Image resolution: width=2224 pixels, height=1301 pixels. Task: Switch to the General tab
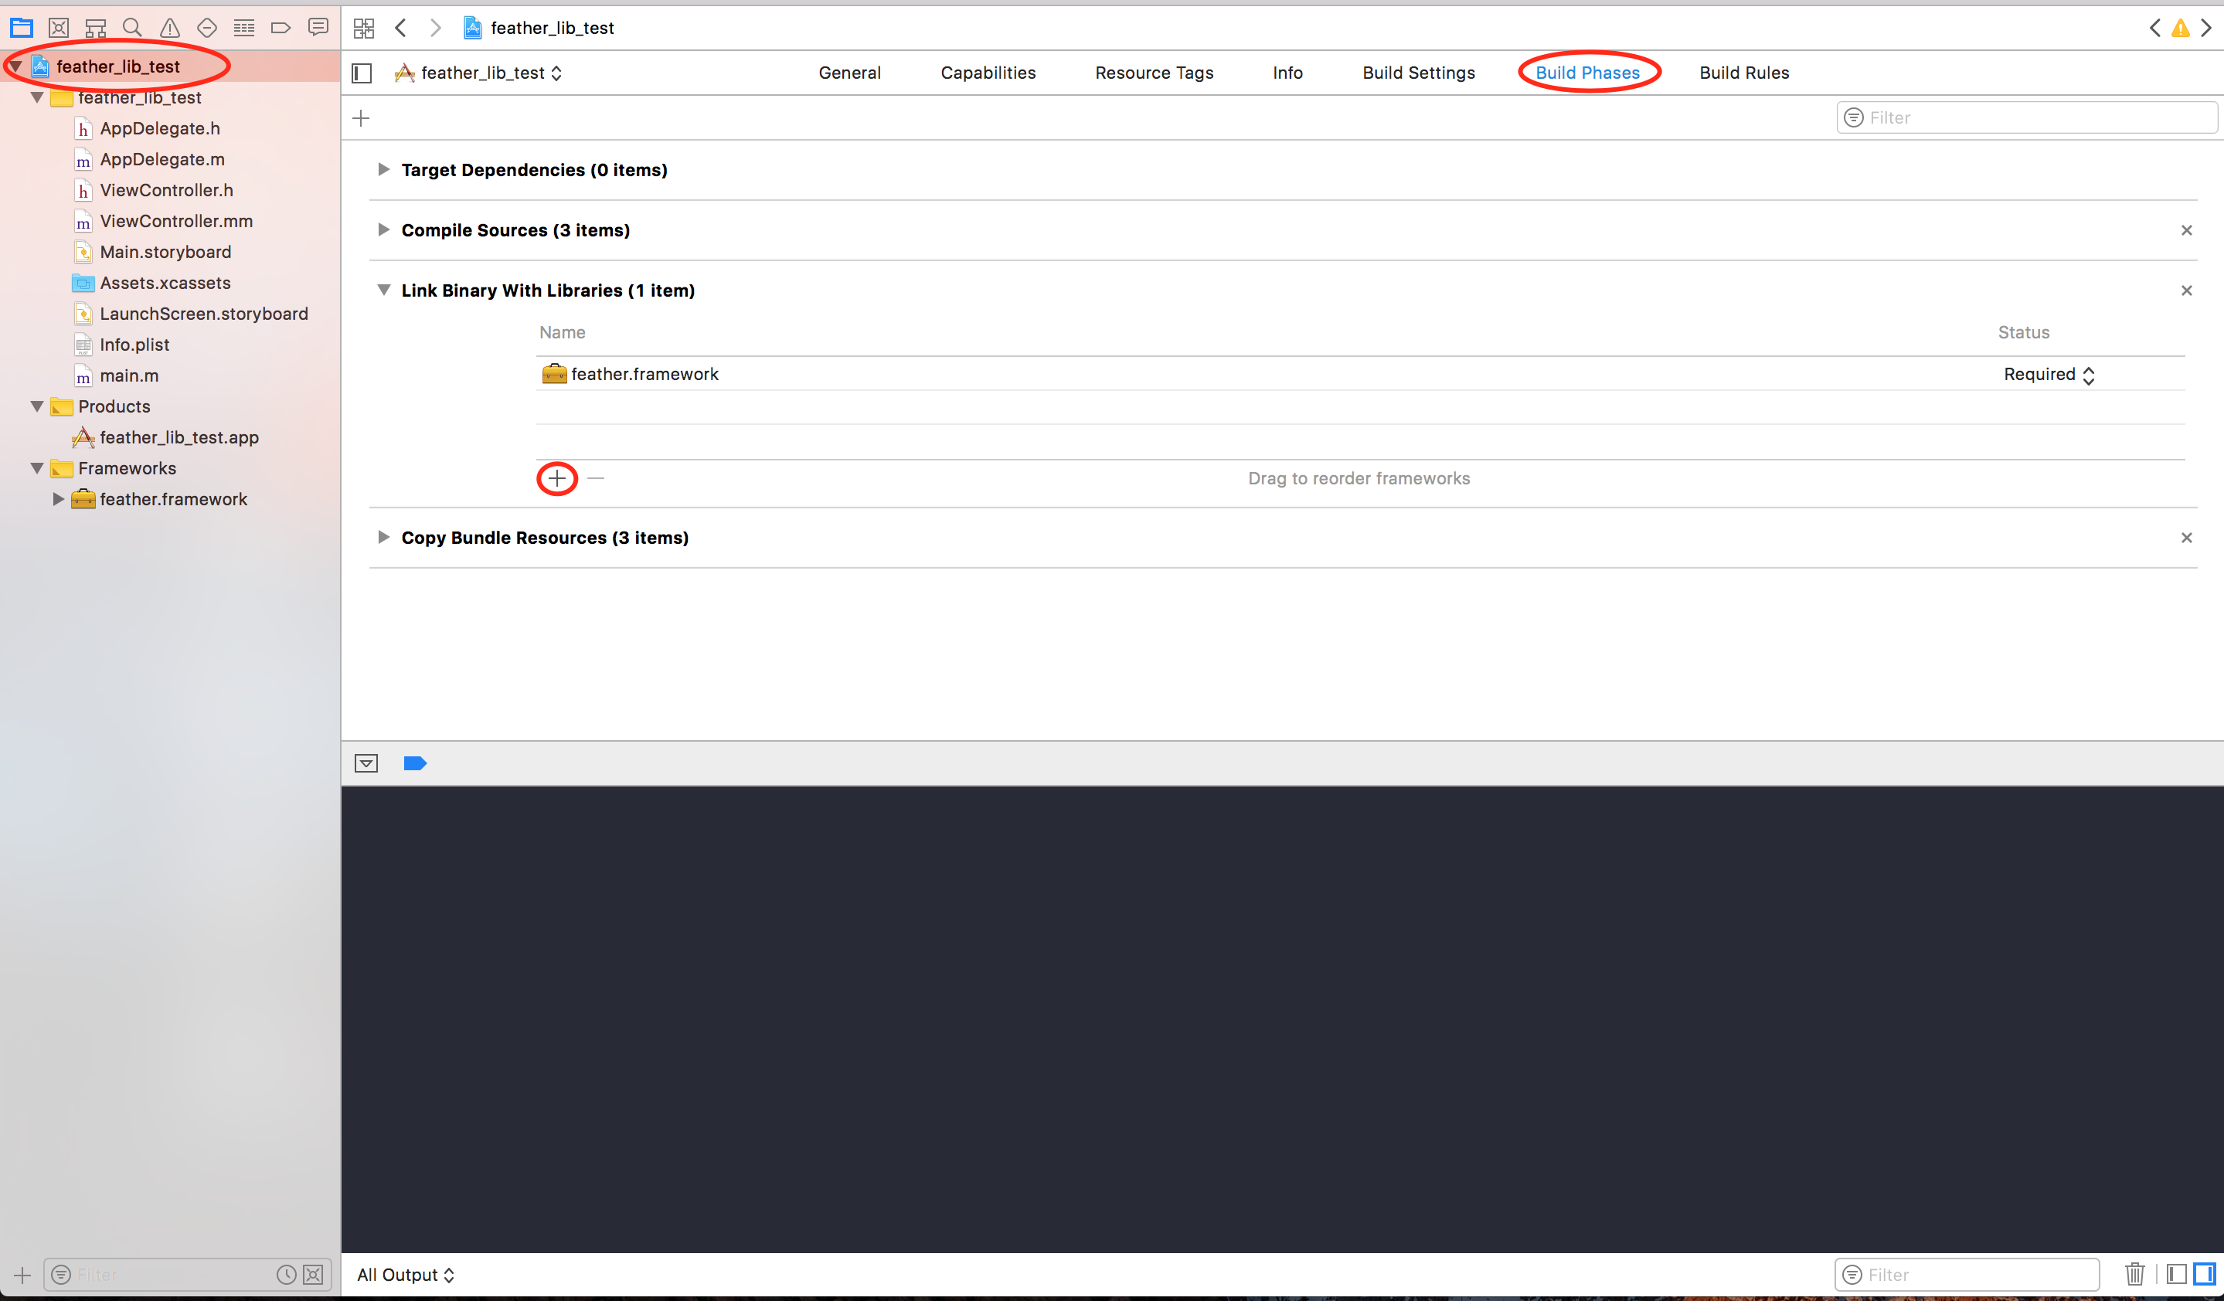(849, 73)
